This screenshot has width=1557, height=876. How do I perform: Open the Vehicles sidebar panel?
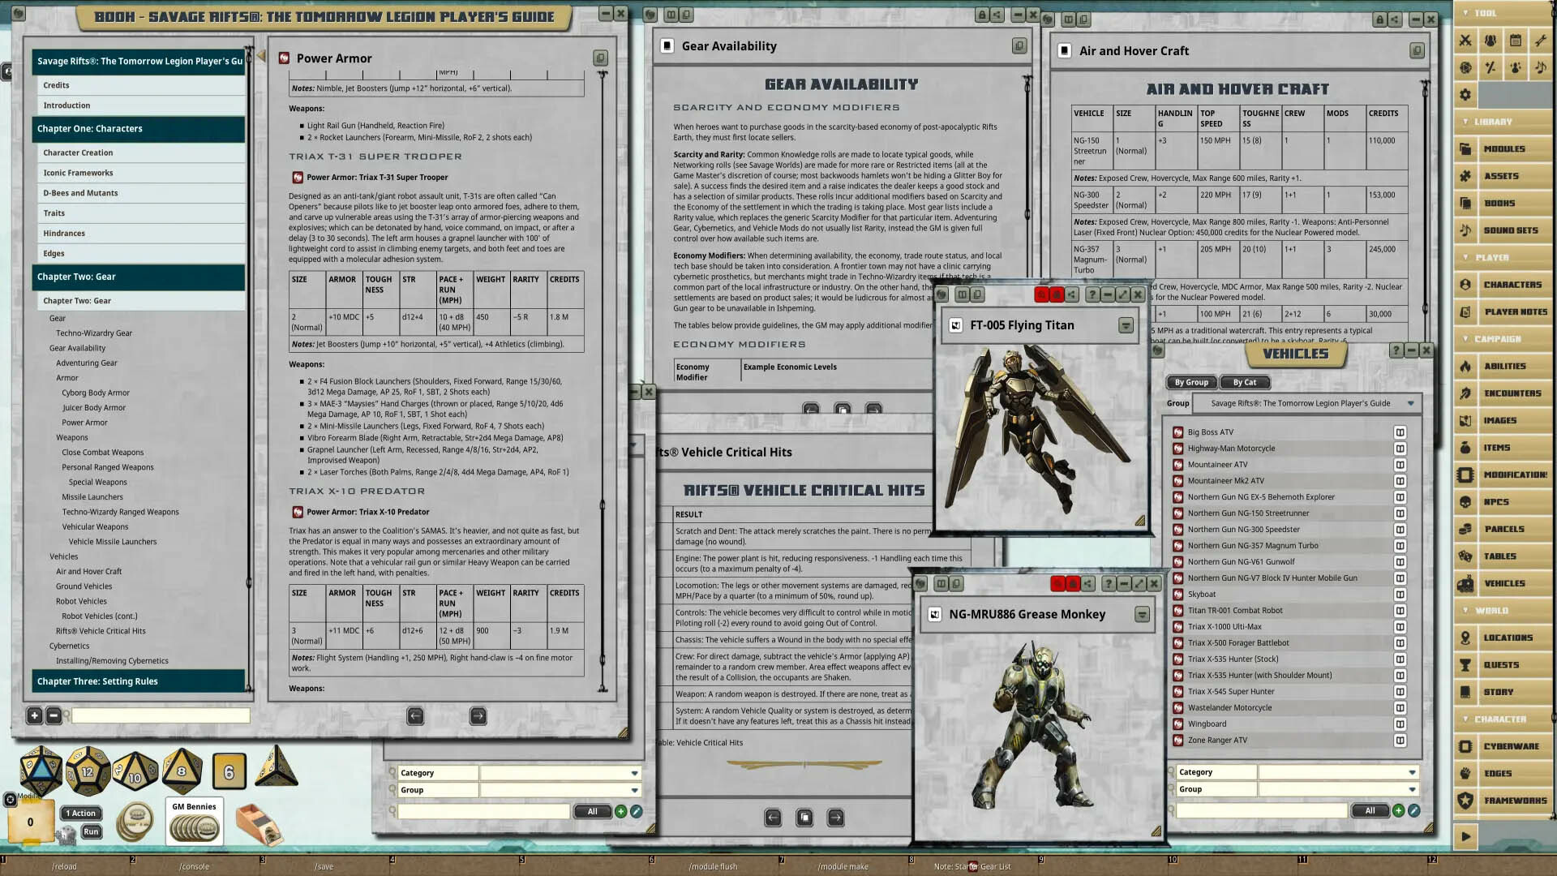coord(1503,583)
